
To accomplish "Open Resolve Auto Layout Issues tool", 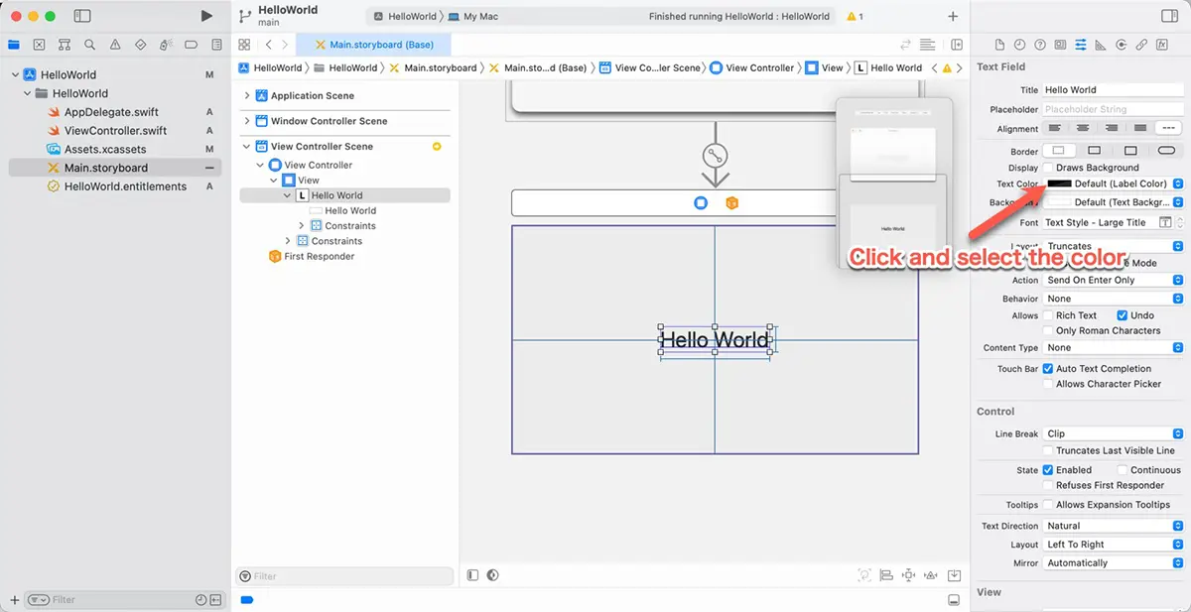I will tap(931, 575).
